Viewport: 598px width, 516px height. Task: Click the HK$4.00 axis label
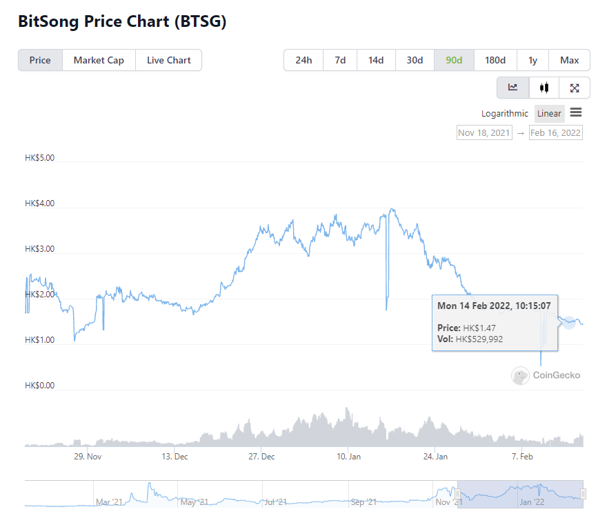pos(40,204)
